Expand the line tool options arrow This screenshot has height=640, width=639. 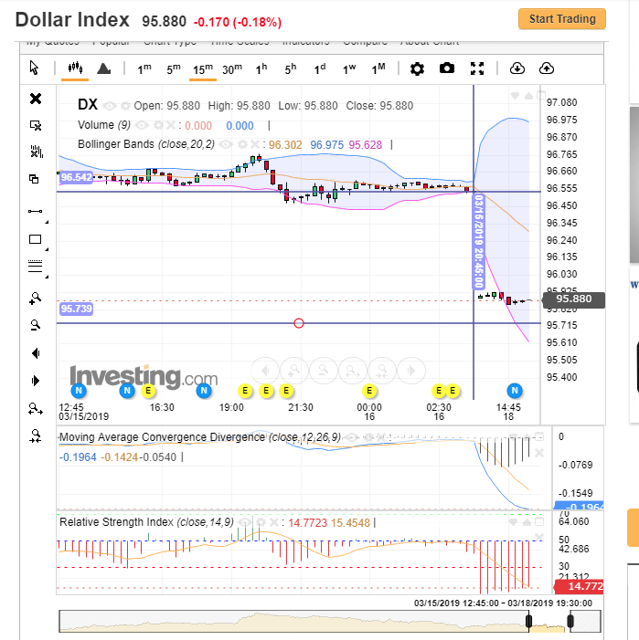pos(47,222)
